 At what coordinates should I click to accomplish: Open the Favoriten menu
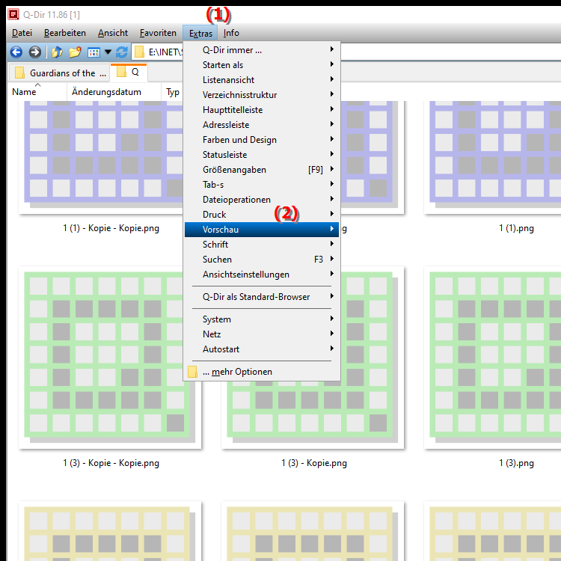(158, 33)
